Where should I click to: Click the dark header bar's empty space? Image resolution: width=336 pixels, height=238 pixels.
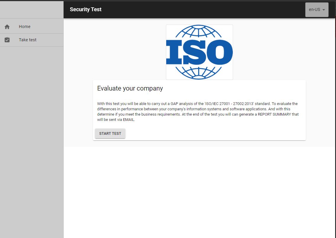201,9
